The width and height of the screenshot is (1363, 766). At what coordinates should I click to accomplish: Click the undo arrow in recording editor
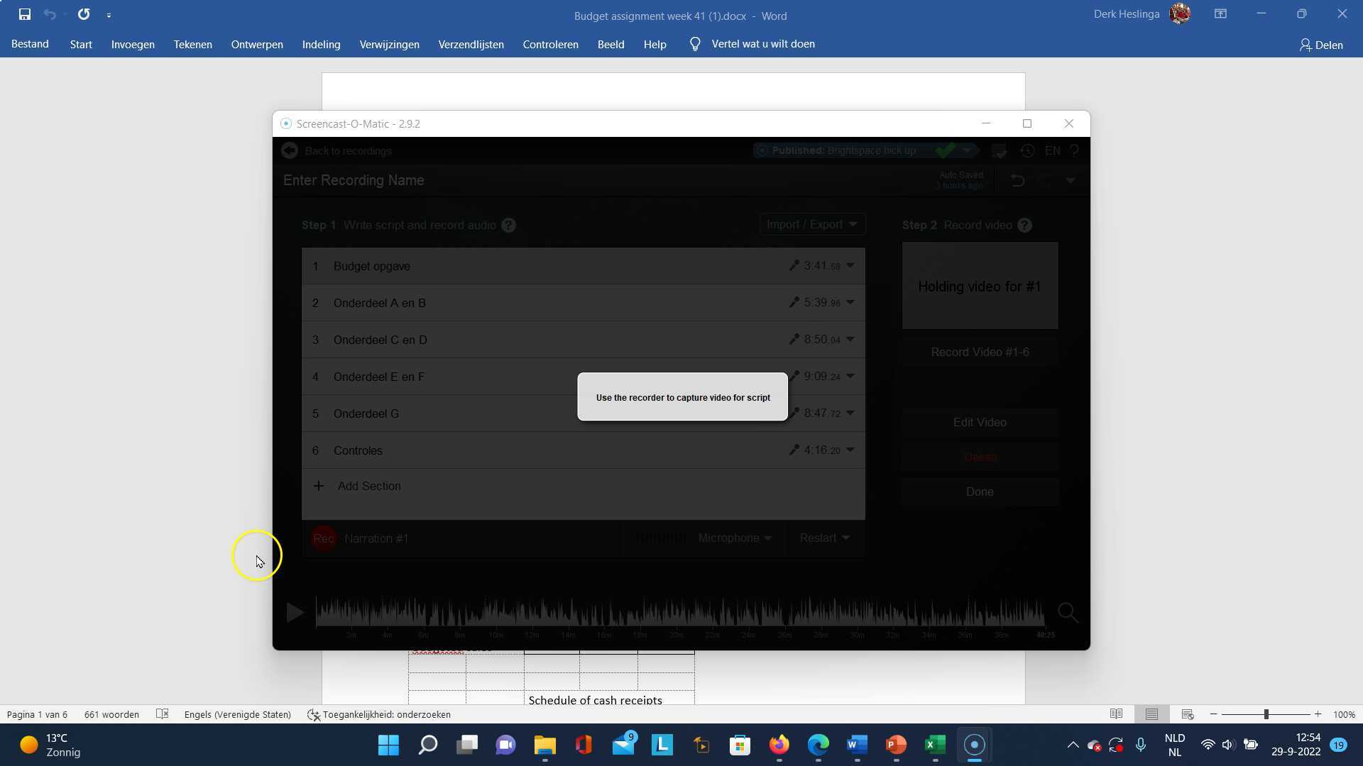pos(1017,181)
